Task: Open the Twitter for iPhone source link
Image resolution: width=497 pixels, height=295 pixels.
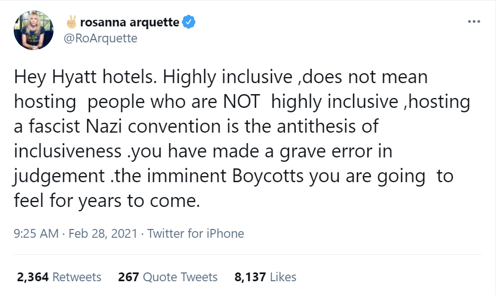Action: pos(195,233)
